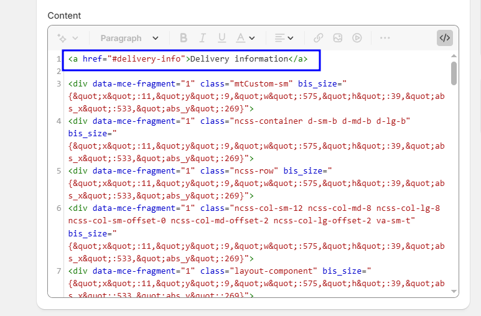
Task: Insert an image with picture icon
Action: pos(338,38)
